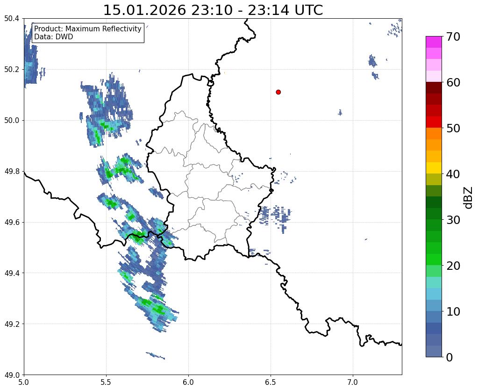Screen dimensions: 478x390
Task: Click the colorbar tick label 60
Action: coord(453,82)
